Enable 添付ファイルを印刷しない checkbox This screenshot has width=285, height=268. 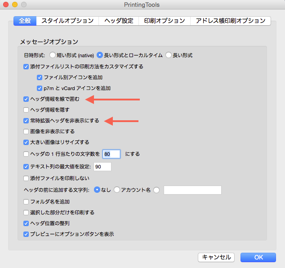(26, 178)
